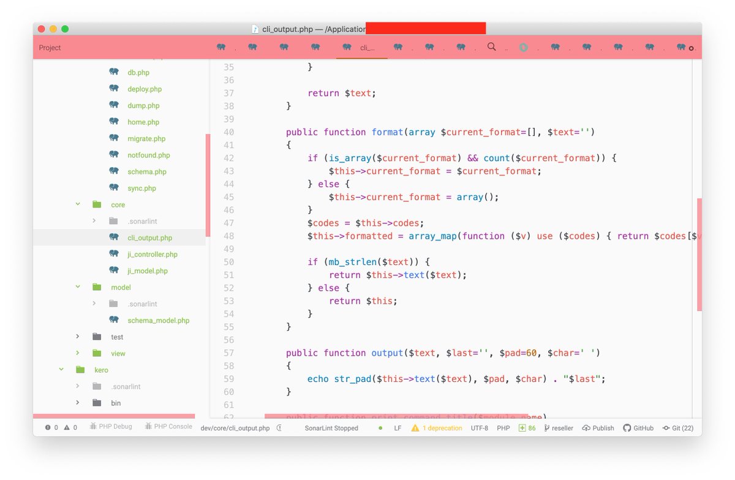Click the gray circle icon tab

coord(523,47)
